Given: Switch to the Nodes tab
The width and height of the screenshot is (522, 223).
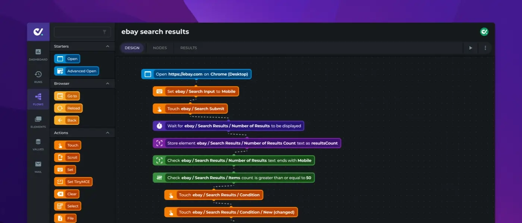Looking at the screenshot, I should 160,48.
